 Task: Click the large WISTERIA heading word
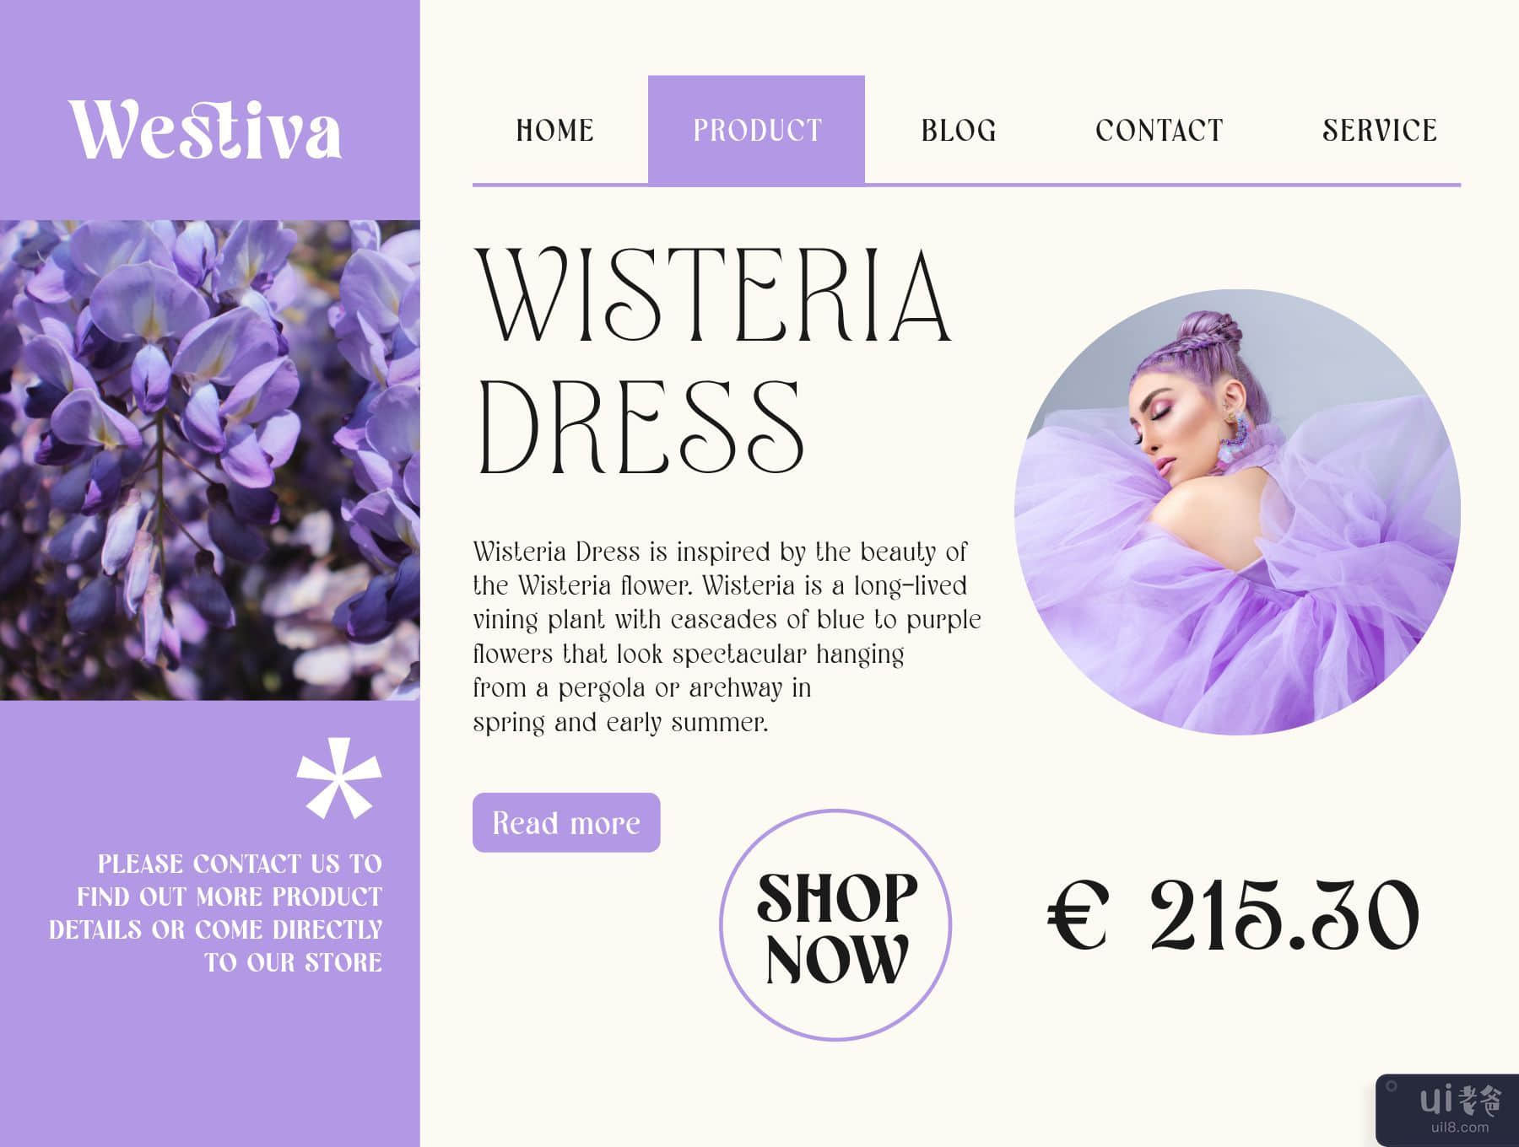coord(715,294)
